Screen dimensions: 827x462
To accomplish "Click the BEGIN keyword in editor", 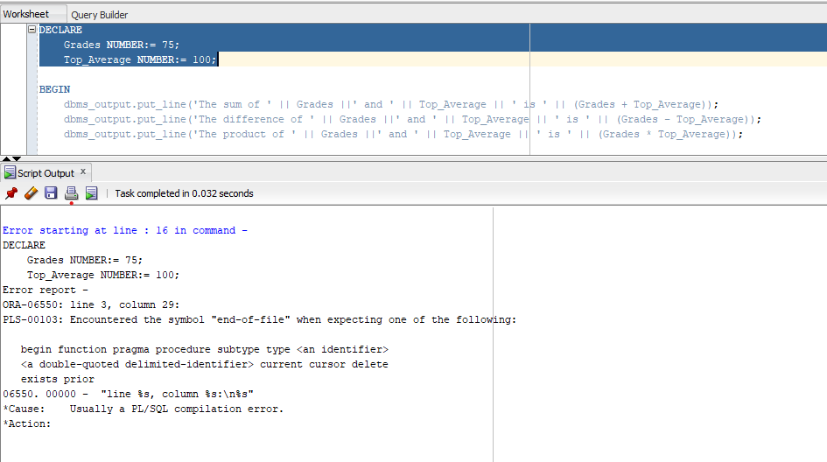I will pyautogui.click(x=54, y=89).
